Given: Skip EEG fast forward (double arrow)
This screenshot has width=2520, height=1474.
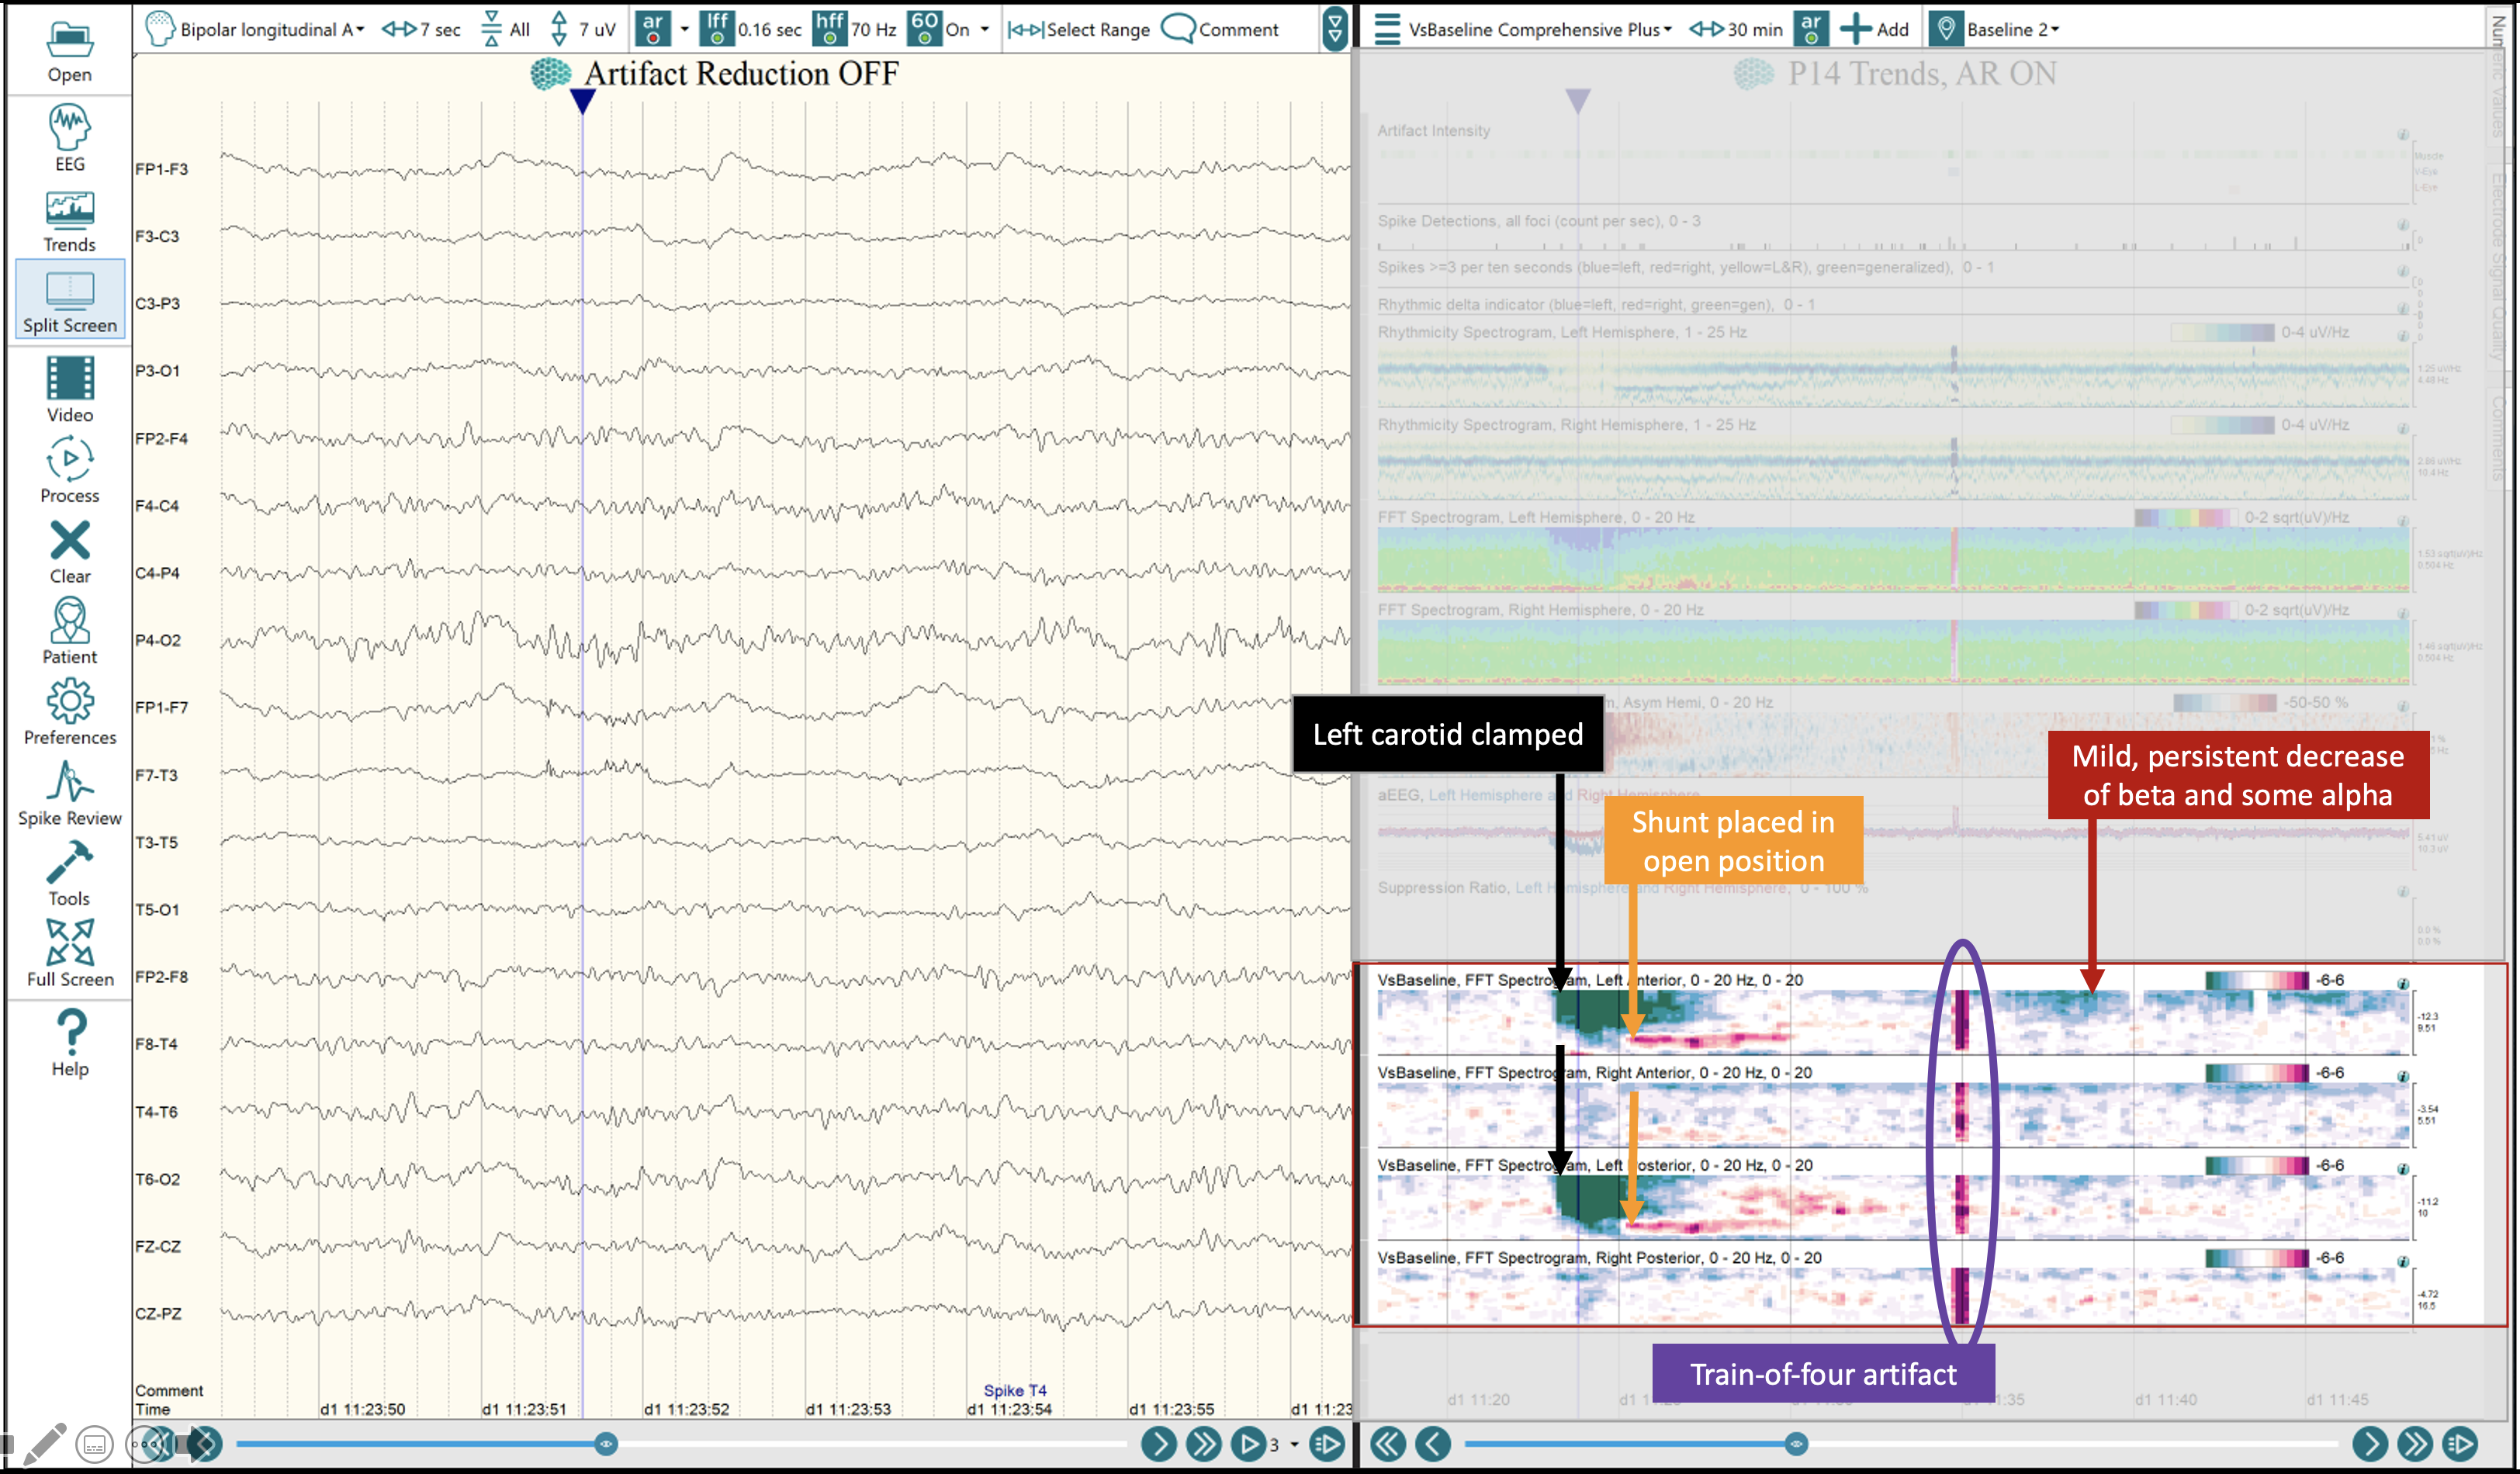Looking at the screenshot, I should (1203, 1444).
